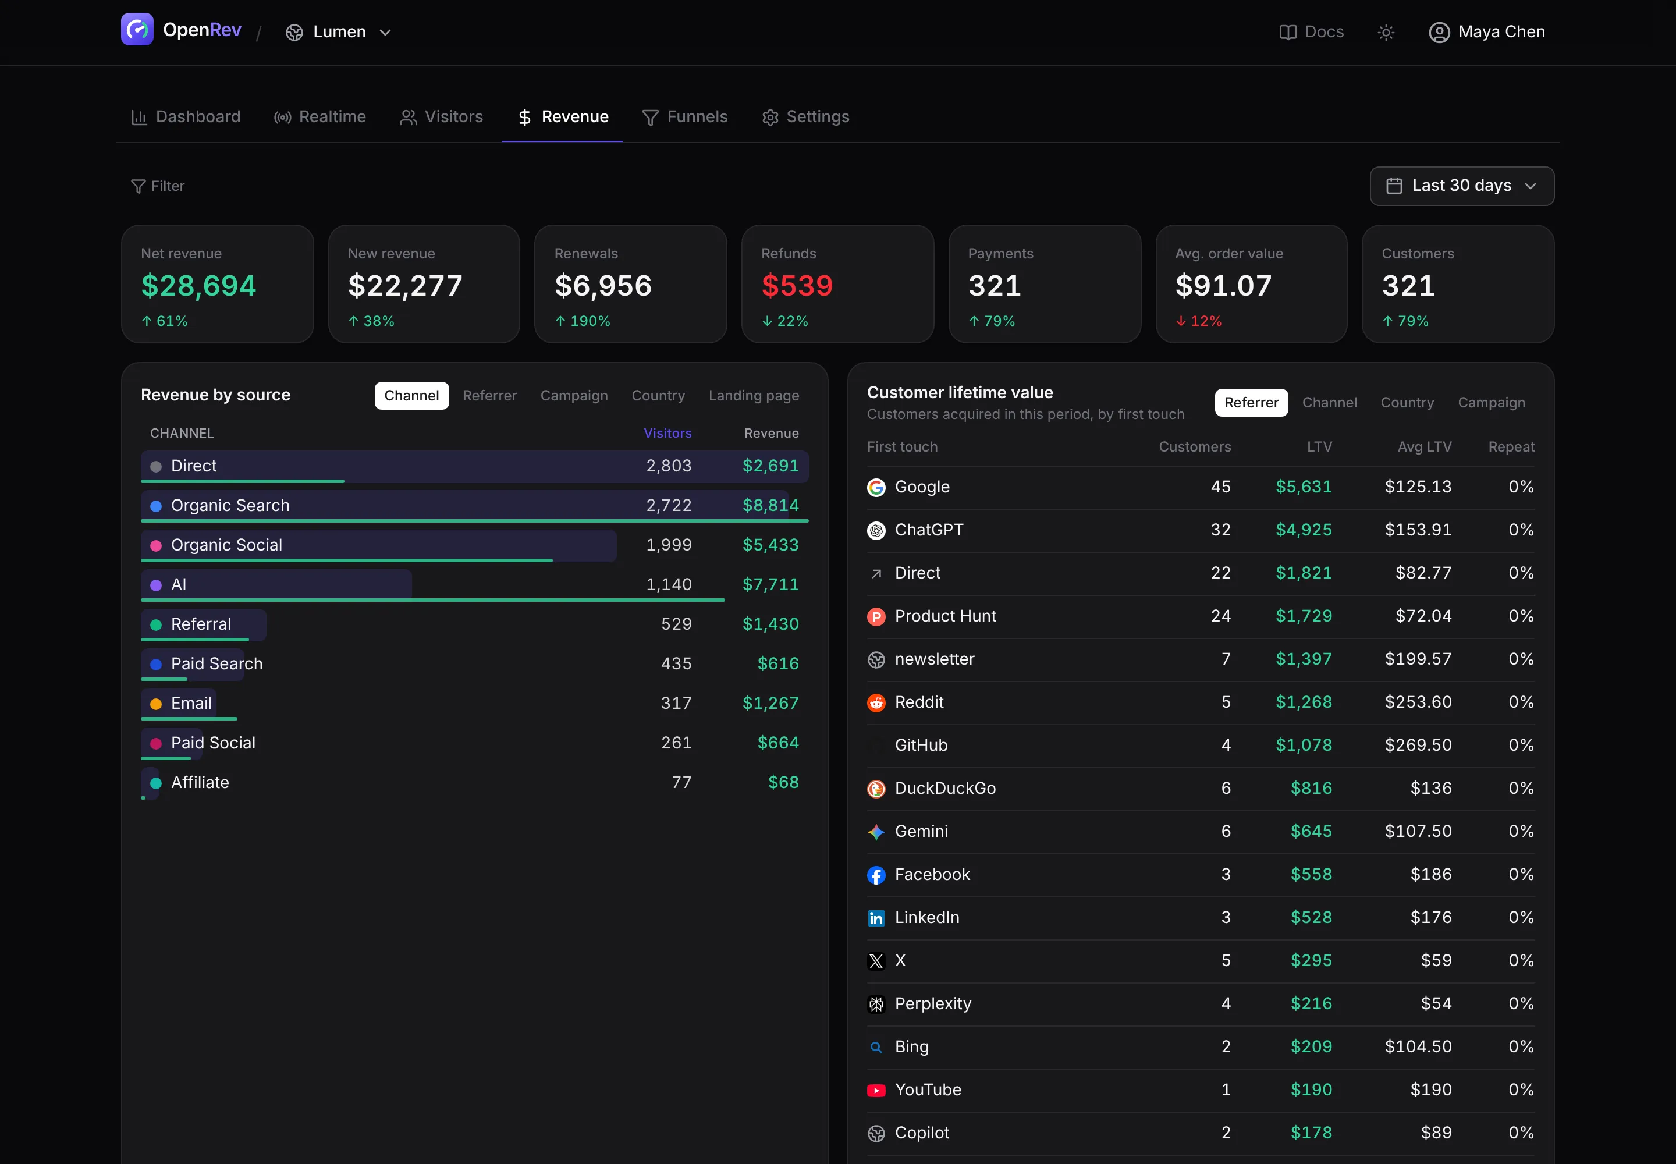Click the Email channel orange dot
This screenshot has width=1676, height=1164.
[x=156, y=704]
